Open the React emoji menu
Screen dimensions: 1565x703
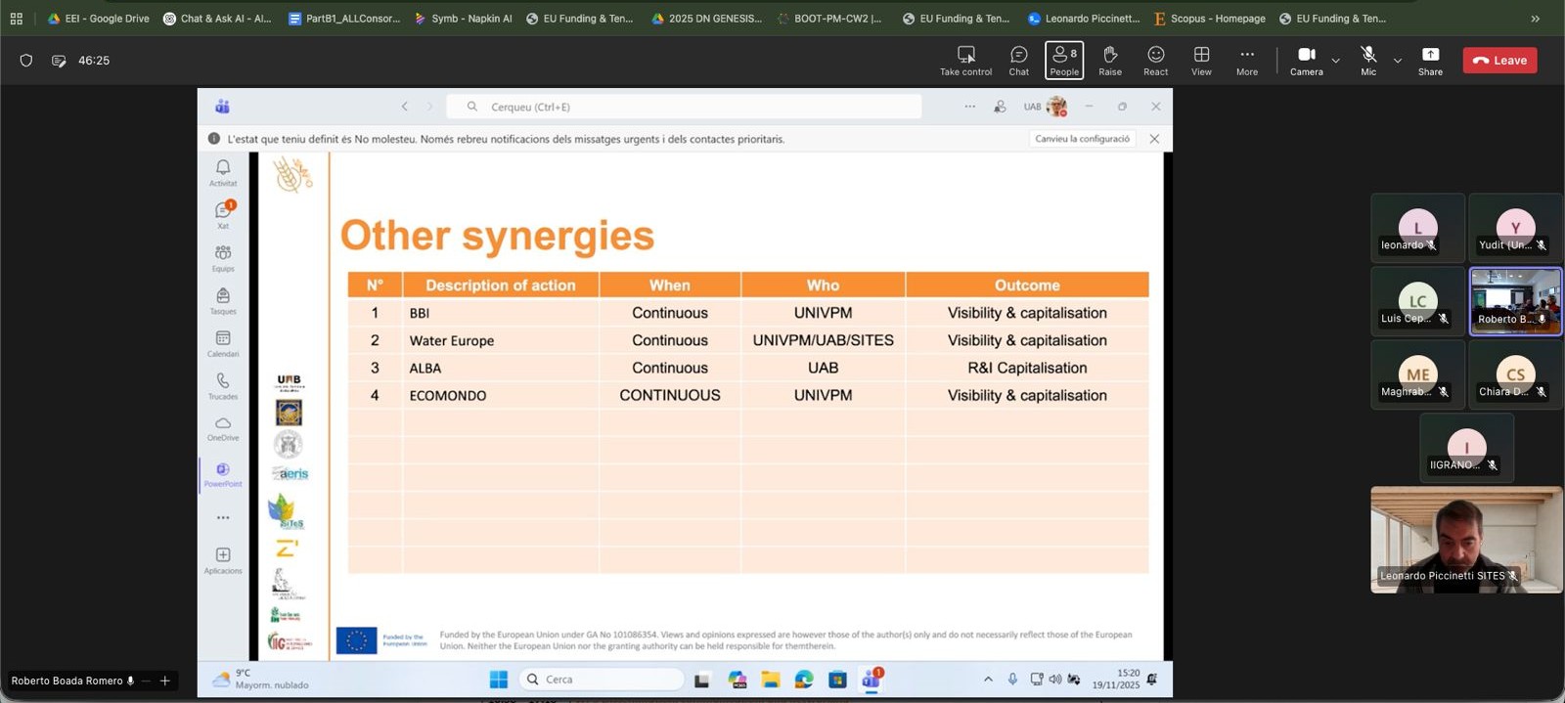tap(1155, 60)
